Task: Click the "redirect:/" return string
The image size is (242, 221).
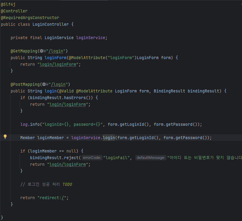Action: 52,198
